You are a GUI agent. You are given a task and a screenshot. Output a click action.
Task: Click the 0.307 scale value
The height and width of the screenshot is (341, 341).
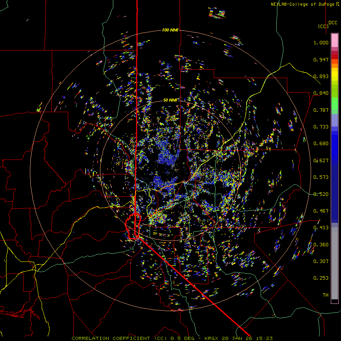(x=321, y=261)
